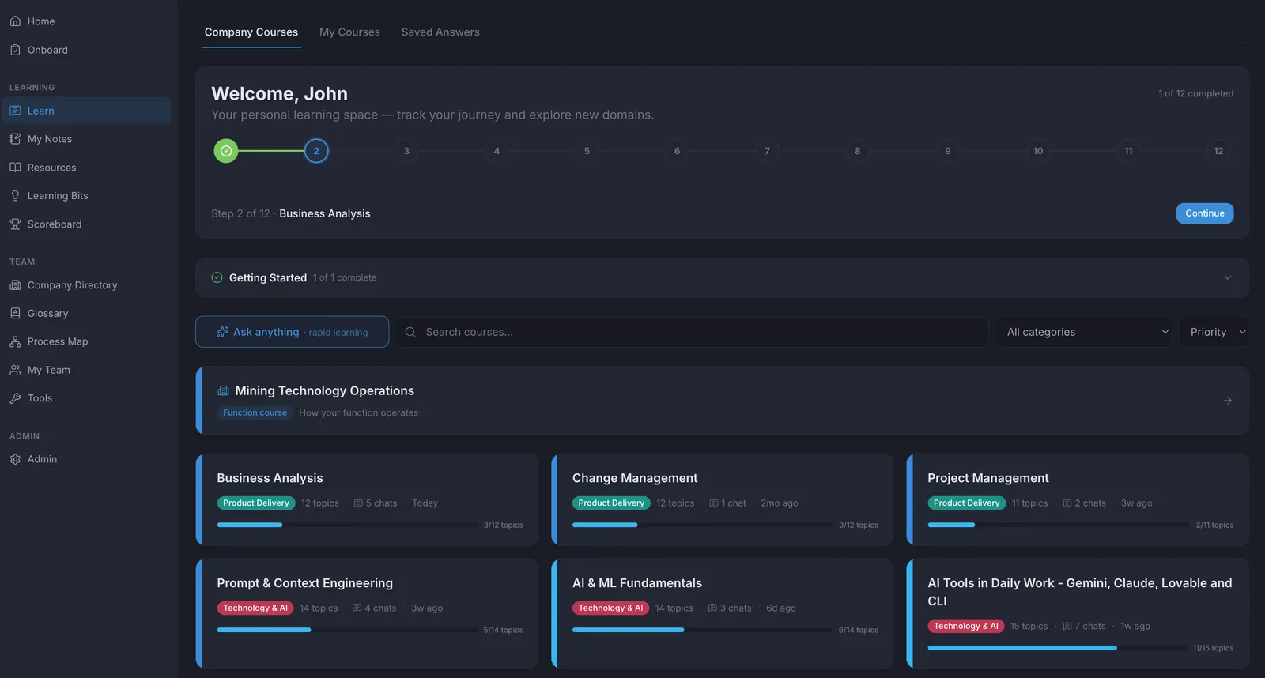The width and height of the screenshot is (1265, 678).
Task: Open My Team from the sidebar
Action: (86, 370)
